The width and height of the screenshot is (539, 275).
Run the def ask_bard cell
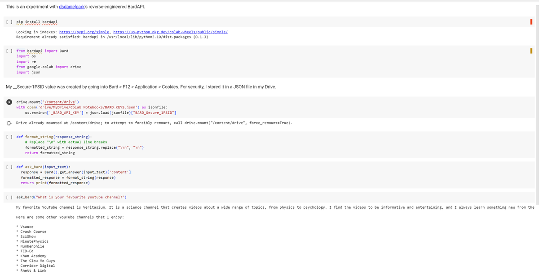[x=9, y=167]
